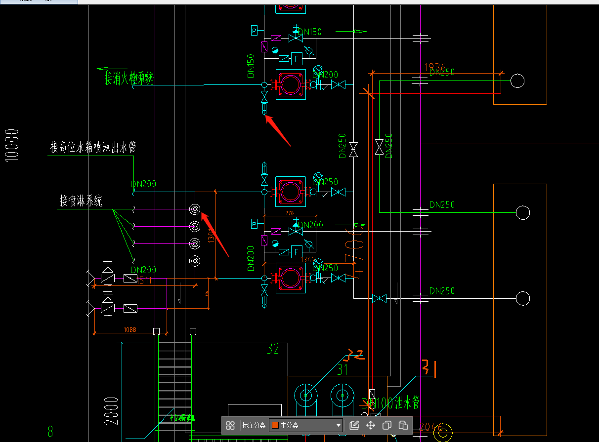Click the 标注分类 label in the toolbar

coord(254,425)
